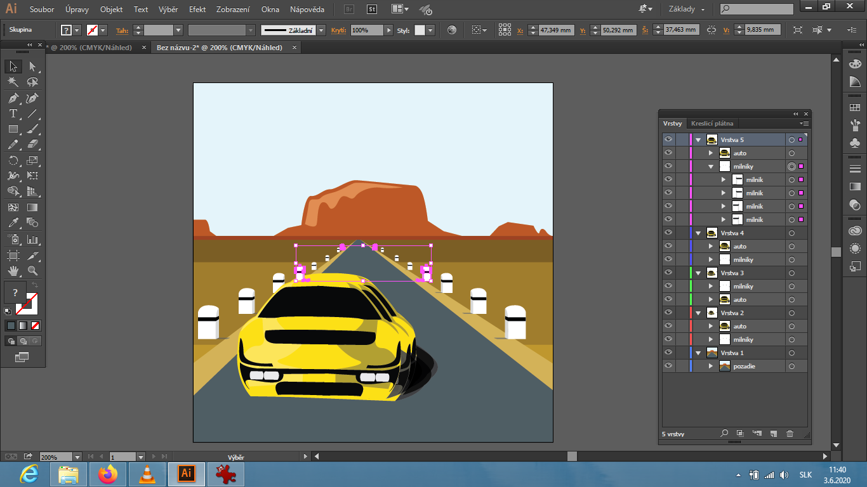The height and width of the screenshot is (487, 867).
Task: Select the Type tool
Action: pos(13,114)
